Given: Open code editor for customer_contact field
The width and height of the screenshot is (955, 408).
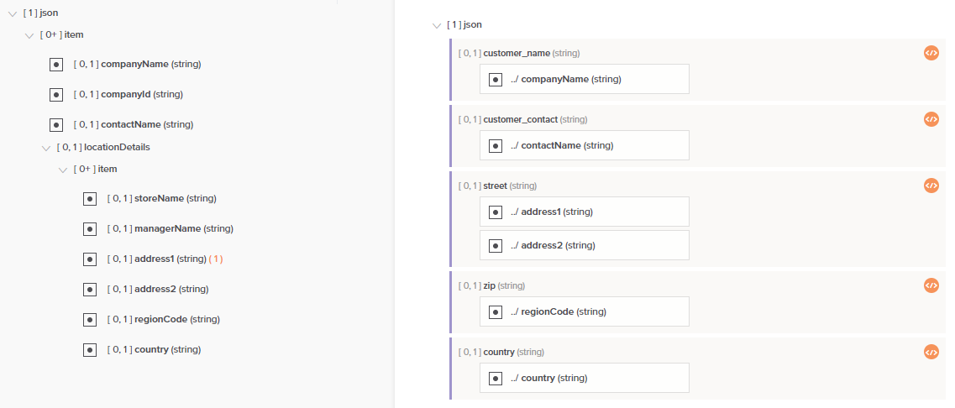Looking at the screenshot, I should (931, 119).
